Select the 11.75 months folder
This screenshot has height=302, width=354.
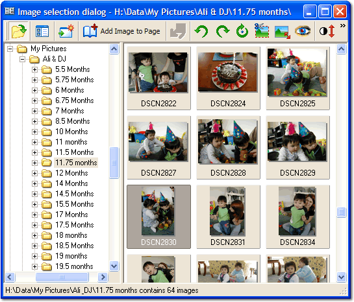76,163
